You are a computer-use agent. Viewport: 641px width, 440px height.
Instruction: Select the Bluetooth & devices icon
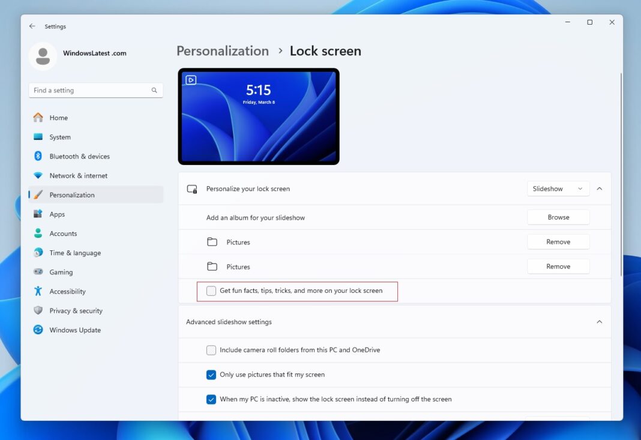38,156
